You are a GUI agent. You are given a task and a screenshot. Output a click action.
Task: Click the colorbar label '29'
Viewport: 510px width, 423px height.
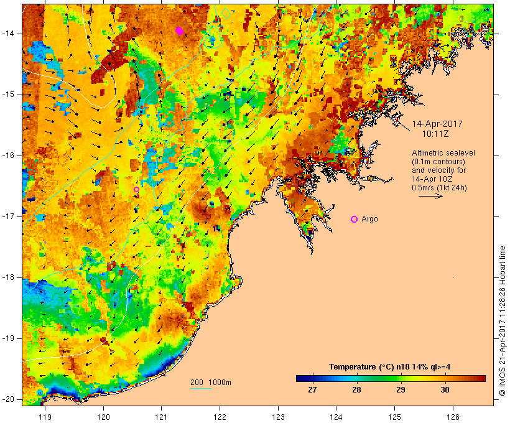401,389
